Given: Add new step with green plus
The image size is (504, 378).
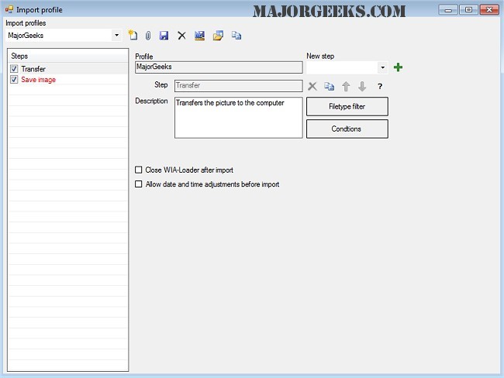Looking at the screenshot, I should [x=398, y=67].
